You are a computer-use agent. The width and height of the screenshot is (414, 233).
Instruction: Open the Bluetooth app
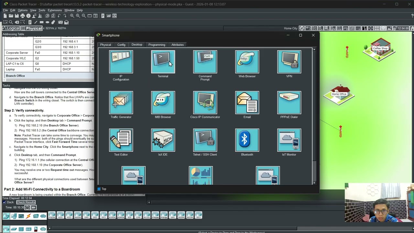tap(247, 140)
